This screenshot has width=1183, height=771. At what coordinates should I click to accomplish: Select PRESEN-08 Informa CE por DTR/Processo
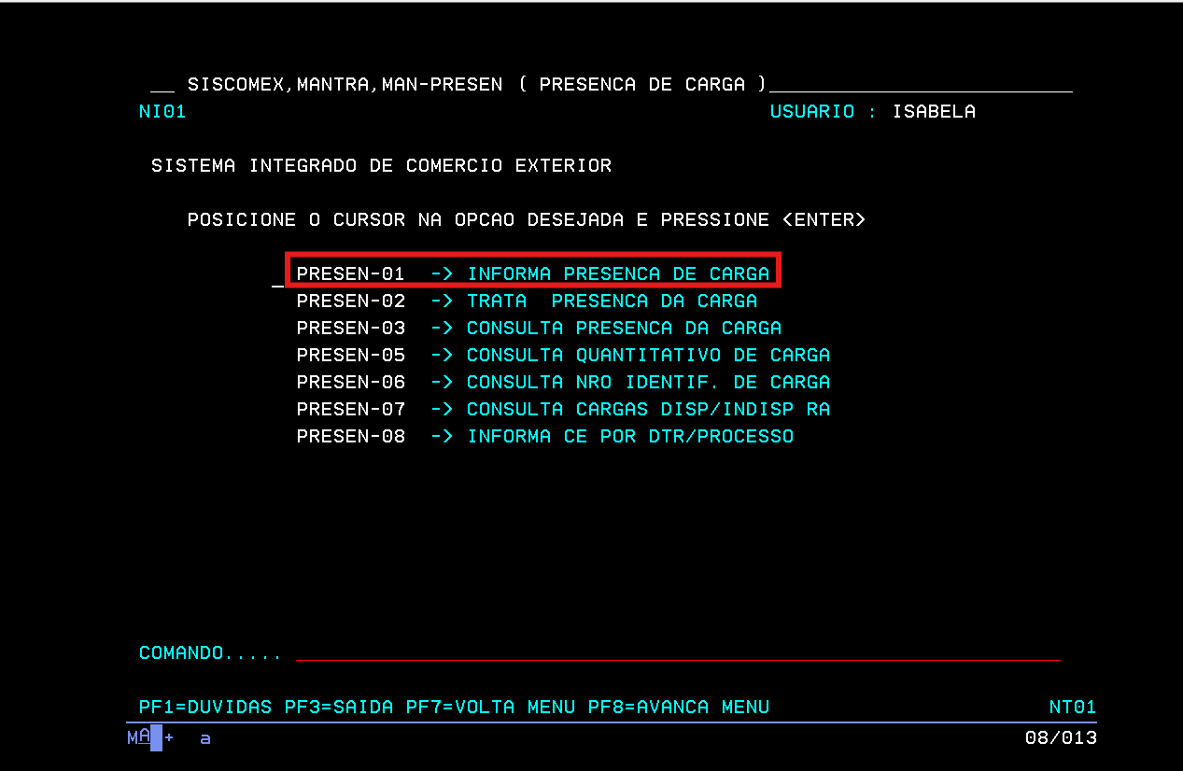point(545,436)
